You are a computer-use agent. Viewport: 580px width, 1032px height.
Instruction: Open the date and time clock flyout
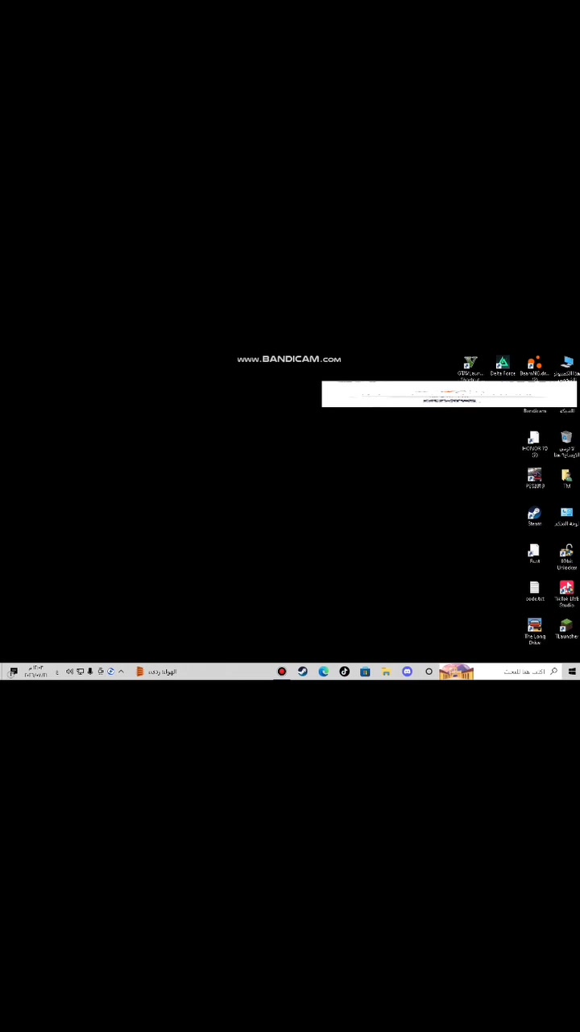pos(35,672)
